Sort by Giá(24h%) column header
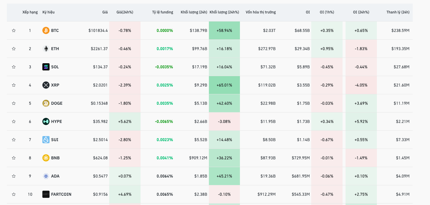This screenshot has width=430, height=205. pyautogui.click(x=125, y=12)
